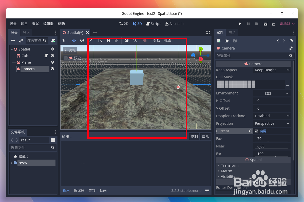Click the Y axis on view gizmo
This screenshot has height=202, width=304.
[201, 49]
